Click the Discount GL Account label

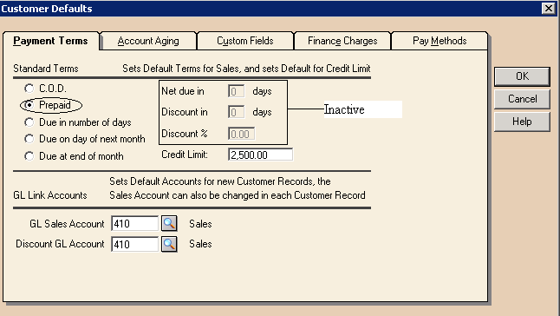pos(60,244)
